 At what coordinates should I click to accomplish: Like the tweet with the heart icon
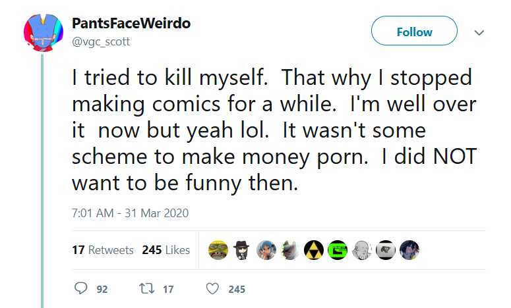tap(212, 288)
